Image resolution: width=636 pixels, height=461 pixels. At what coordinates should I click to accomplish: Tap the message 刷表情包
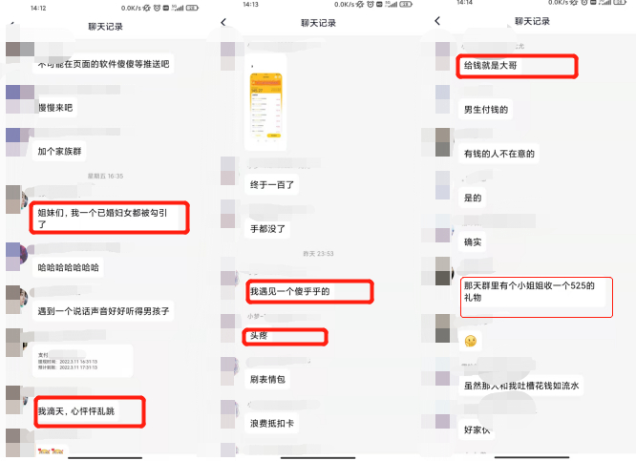[x=267, y=379]
